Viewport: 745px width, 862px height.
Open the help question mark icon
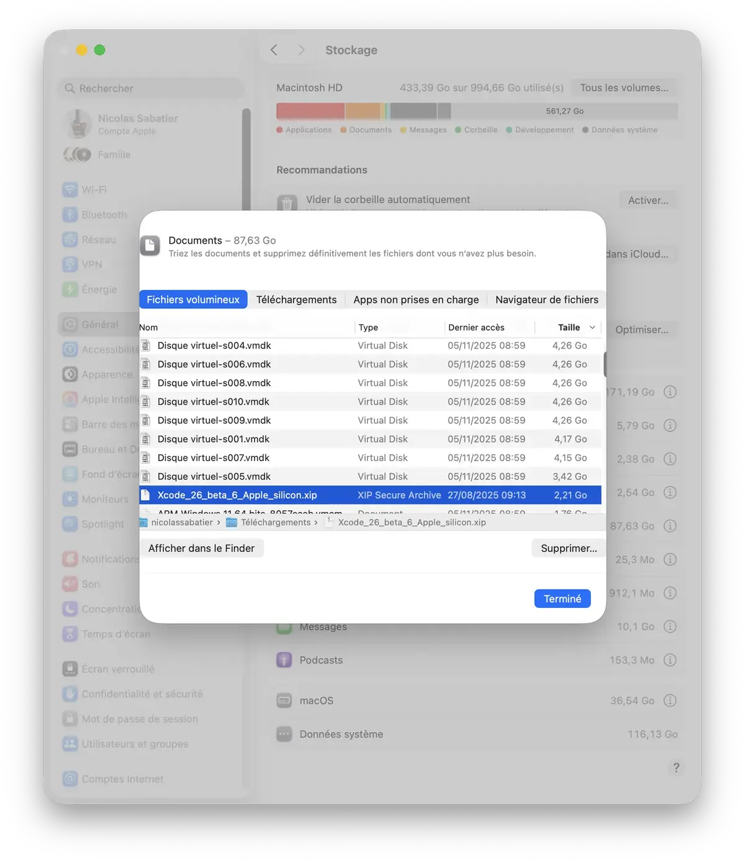[x=676, y=768]
